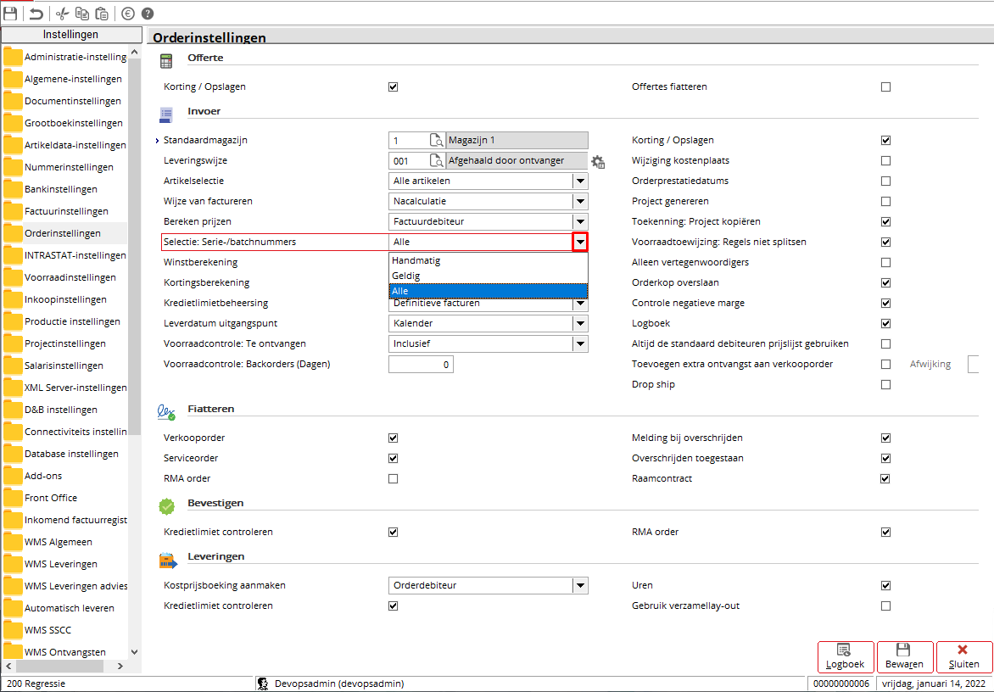Click the undo arrow icon

pyautogui.click(x=36, y=14)
